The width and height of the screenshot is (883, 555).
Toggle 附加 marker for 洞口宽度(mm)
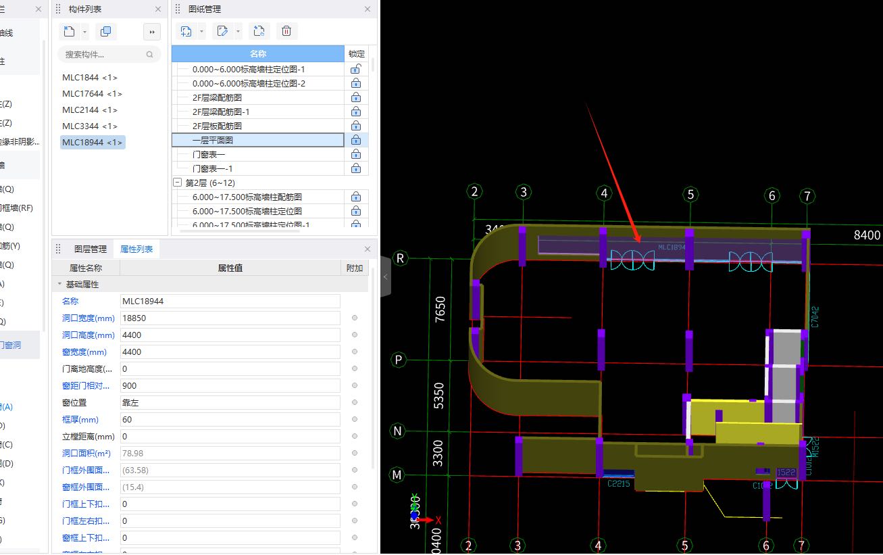click(x=355, y=318)
